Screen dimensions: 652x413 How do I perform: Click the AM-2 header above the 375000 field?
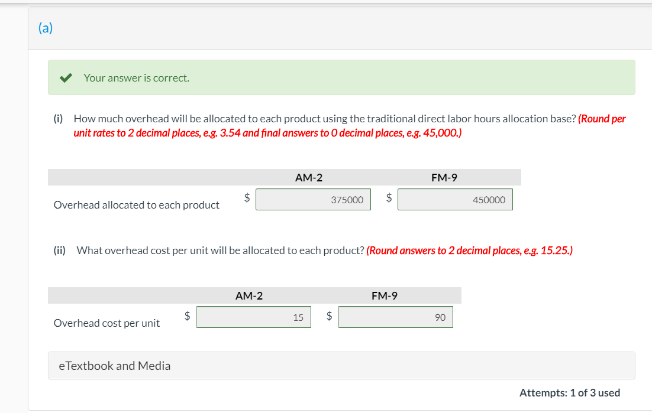click(x=308, y=177)
